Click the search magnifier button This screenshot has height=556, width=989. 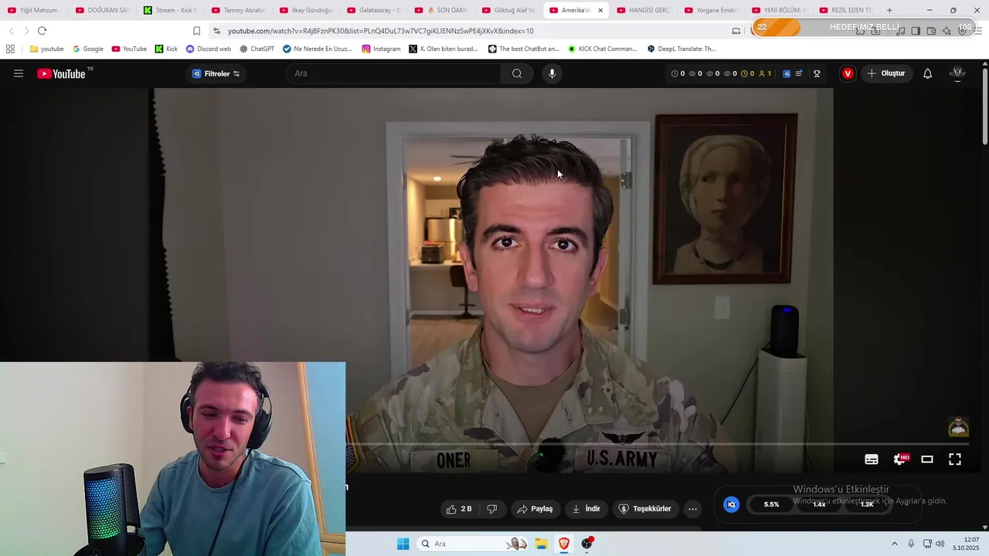click(517, 73)
